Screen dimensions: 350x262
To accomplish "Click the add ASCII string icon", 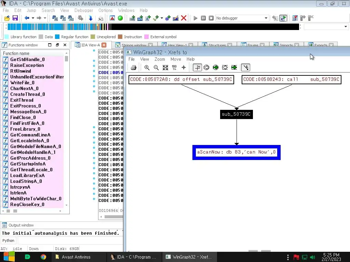I will tap(148, 18).
